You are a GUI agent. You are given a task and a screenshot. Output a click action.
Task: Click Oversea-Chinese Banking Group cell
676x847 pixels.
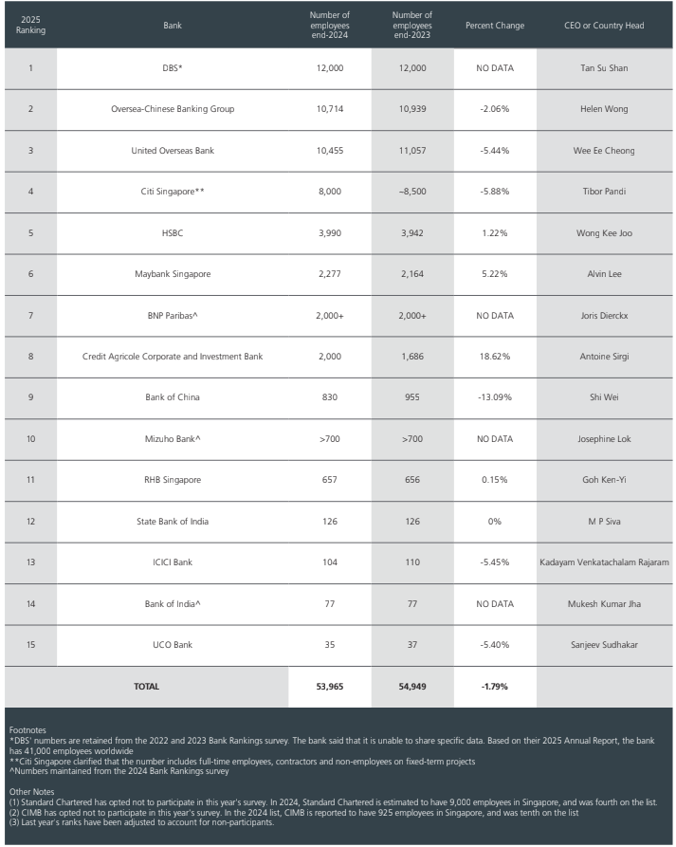(x=173, y=109)
